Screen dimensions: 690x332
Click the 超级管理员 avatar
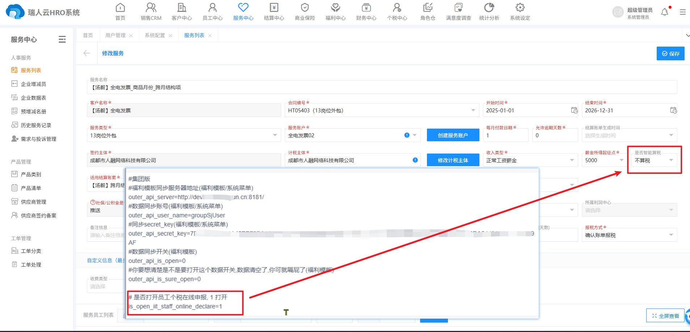[x=618, y=12]
